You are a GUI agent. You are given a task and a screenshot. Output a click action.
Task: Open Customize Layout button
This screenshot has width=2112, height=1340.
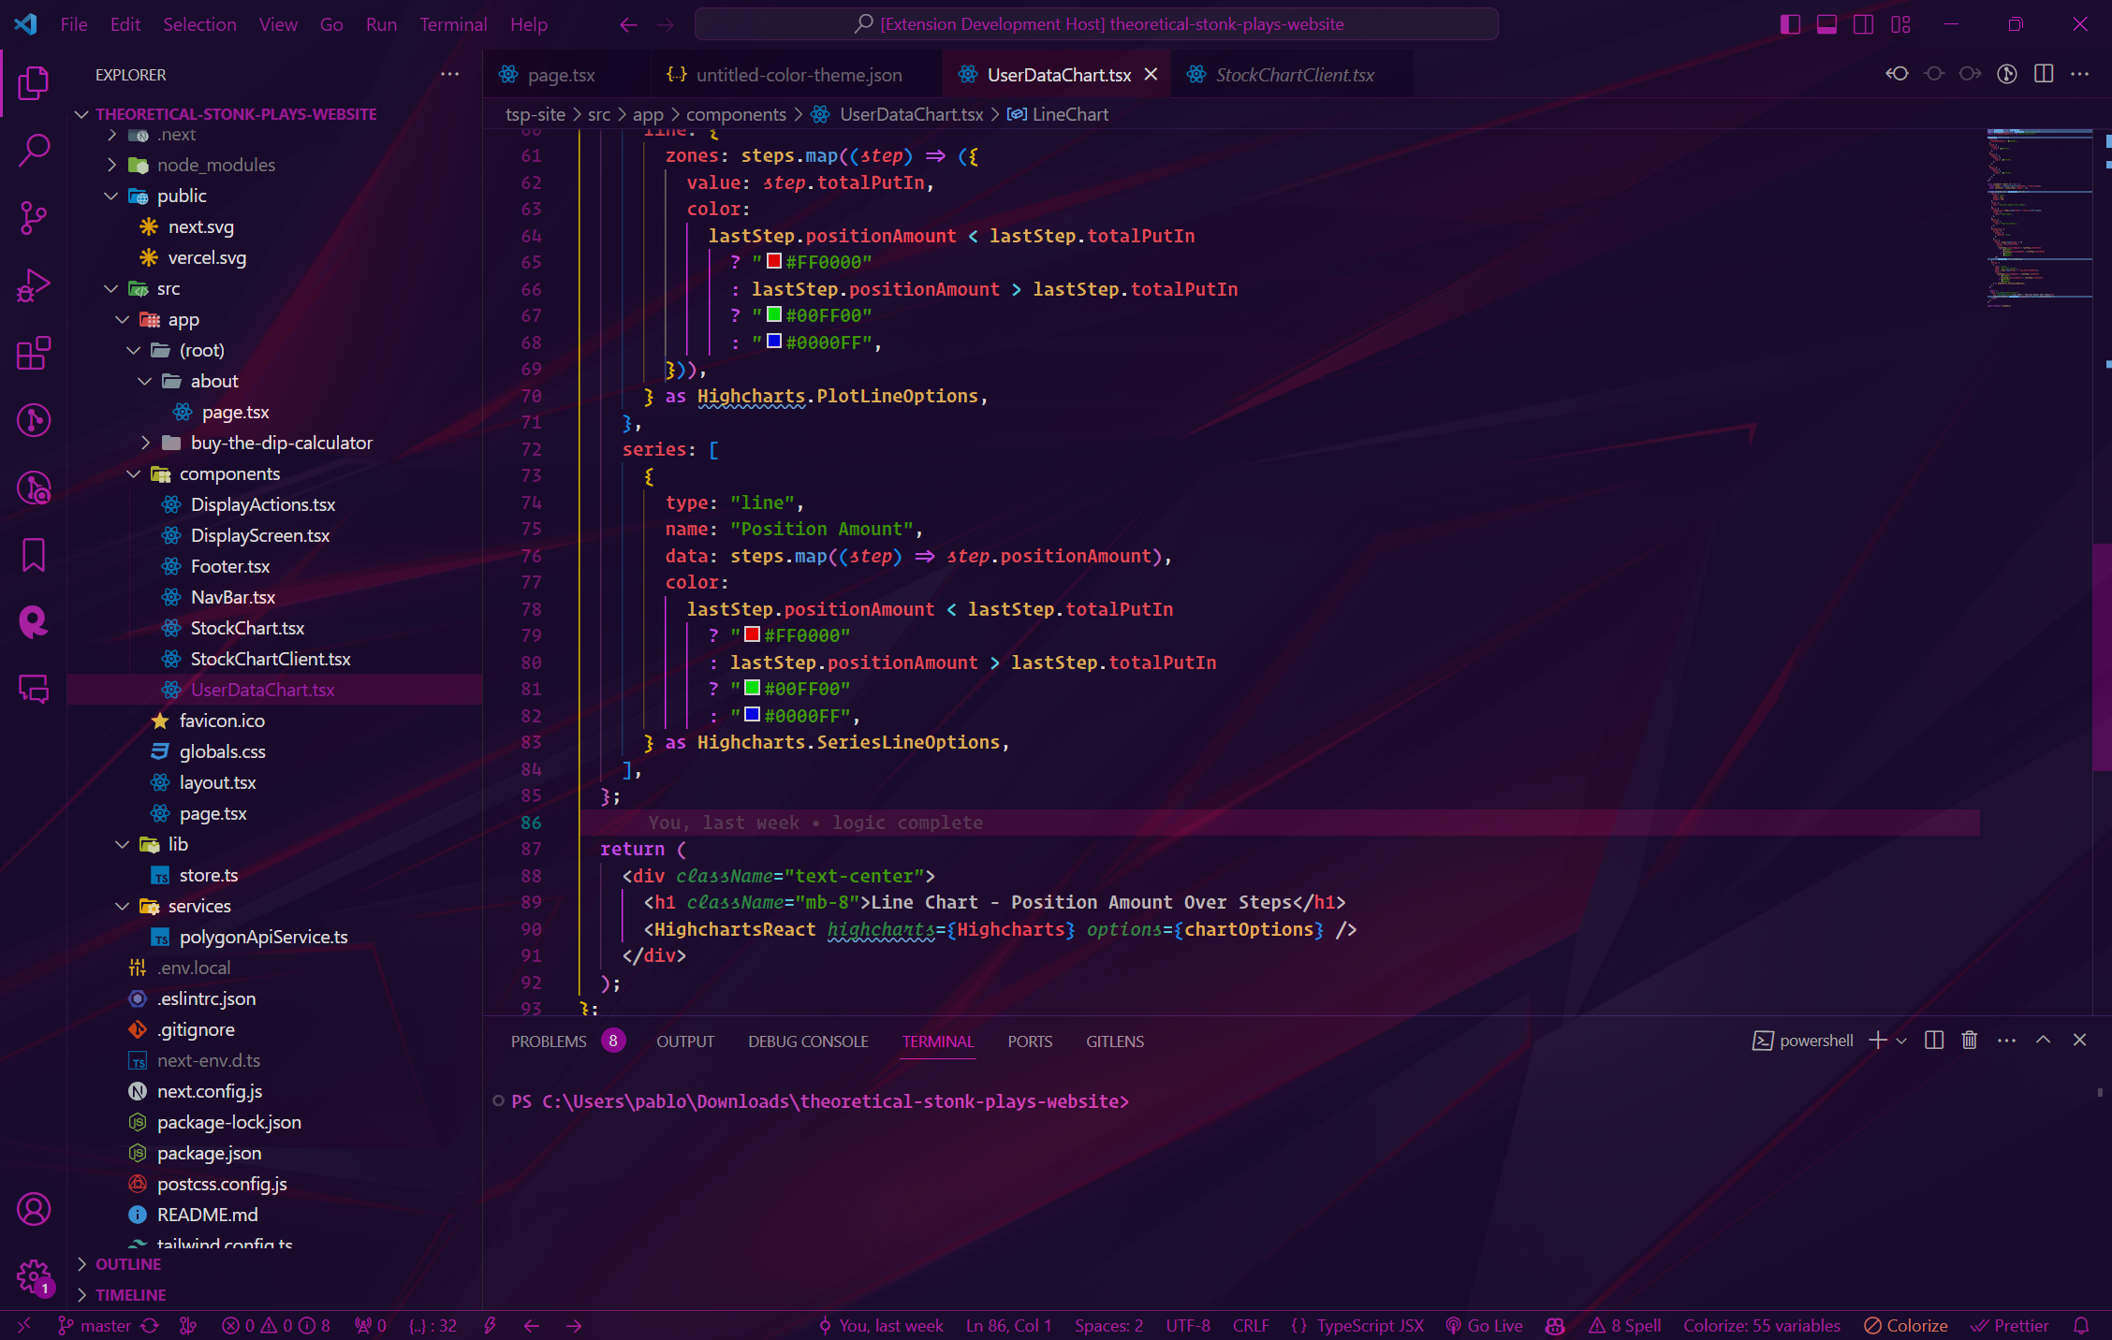coord(1900,24)
